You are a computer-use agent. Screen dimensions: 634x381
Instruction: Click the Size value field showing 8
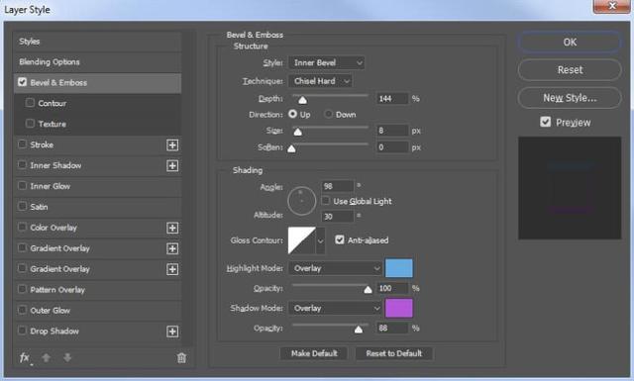(x=392, y=131)
